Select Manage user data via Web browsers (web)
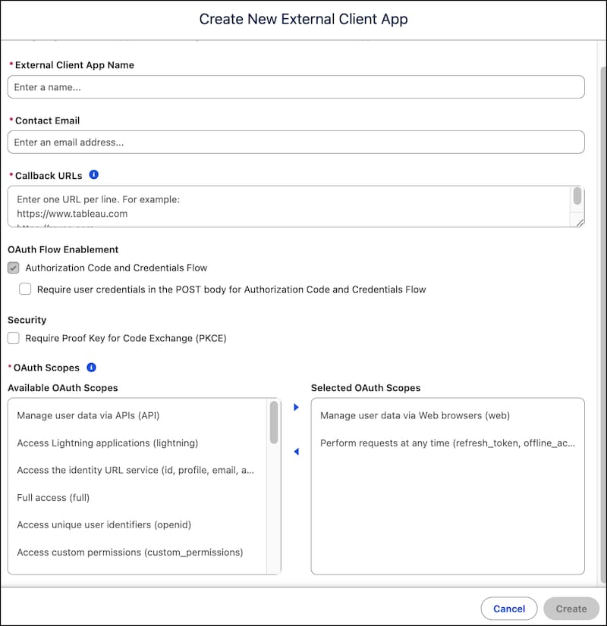Screen dimensions: 607x626 click(x=448, y=415)
